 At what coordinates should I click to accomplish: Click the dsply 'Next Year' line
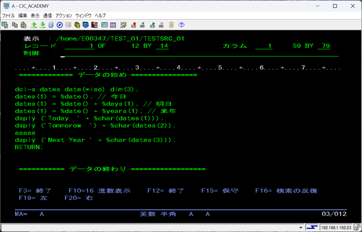[x=95, y=140]
